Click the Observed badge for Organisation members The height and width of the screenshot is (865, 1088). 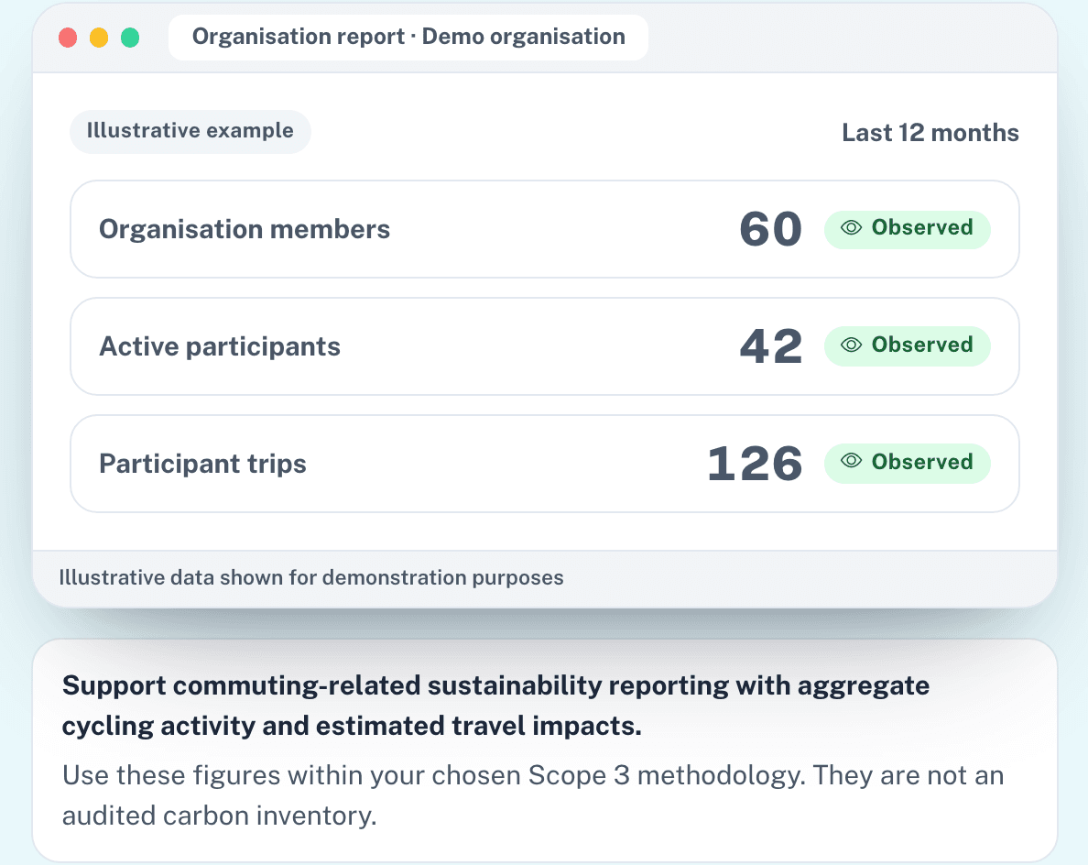coord(907,229)
